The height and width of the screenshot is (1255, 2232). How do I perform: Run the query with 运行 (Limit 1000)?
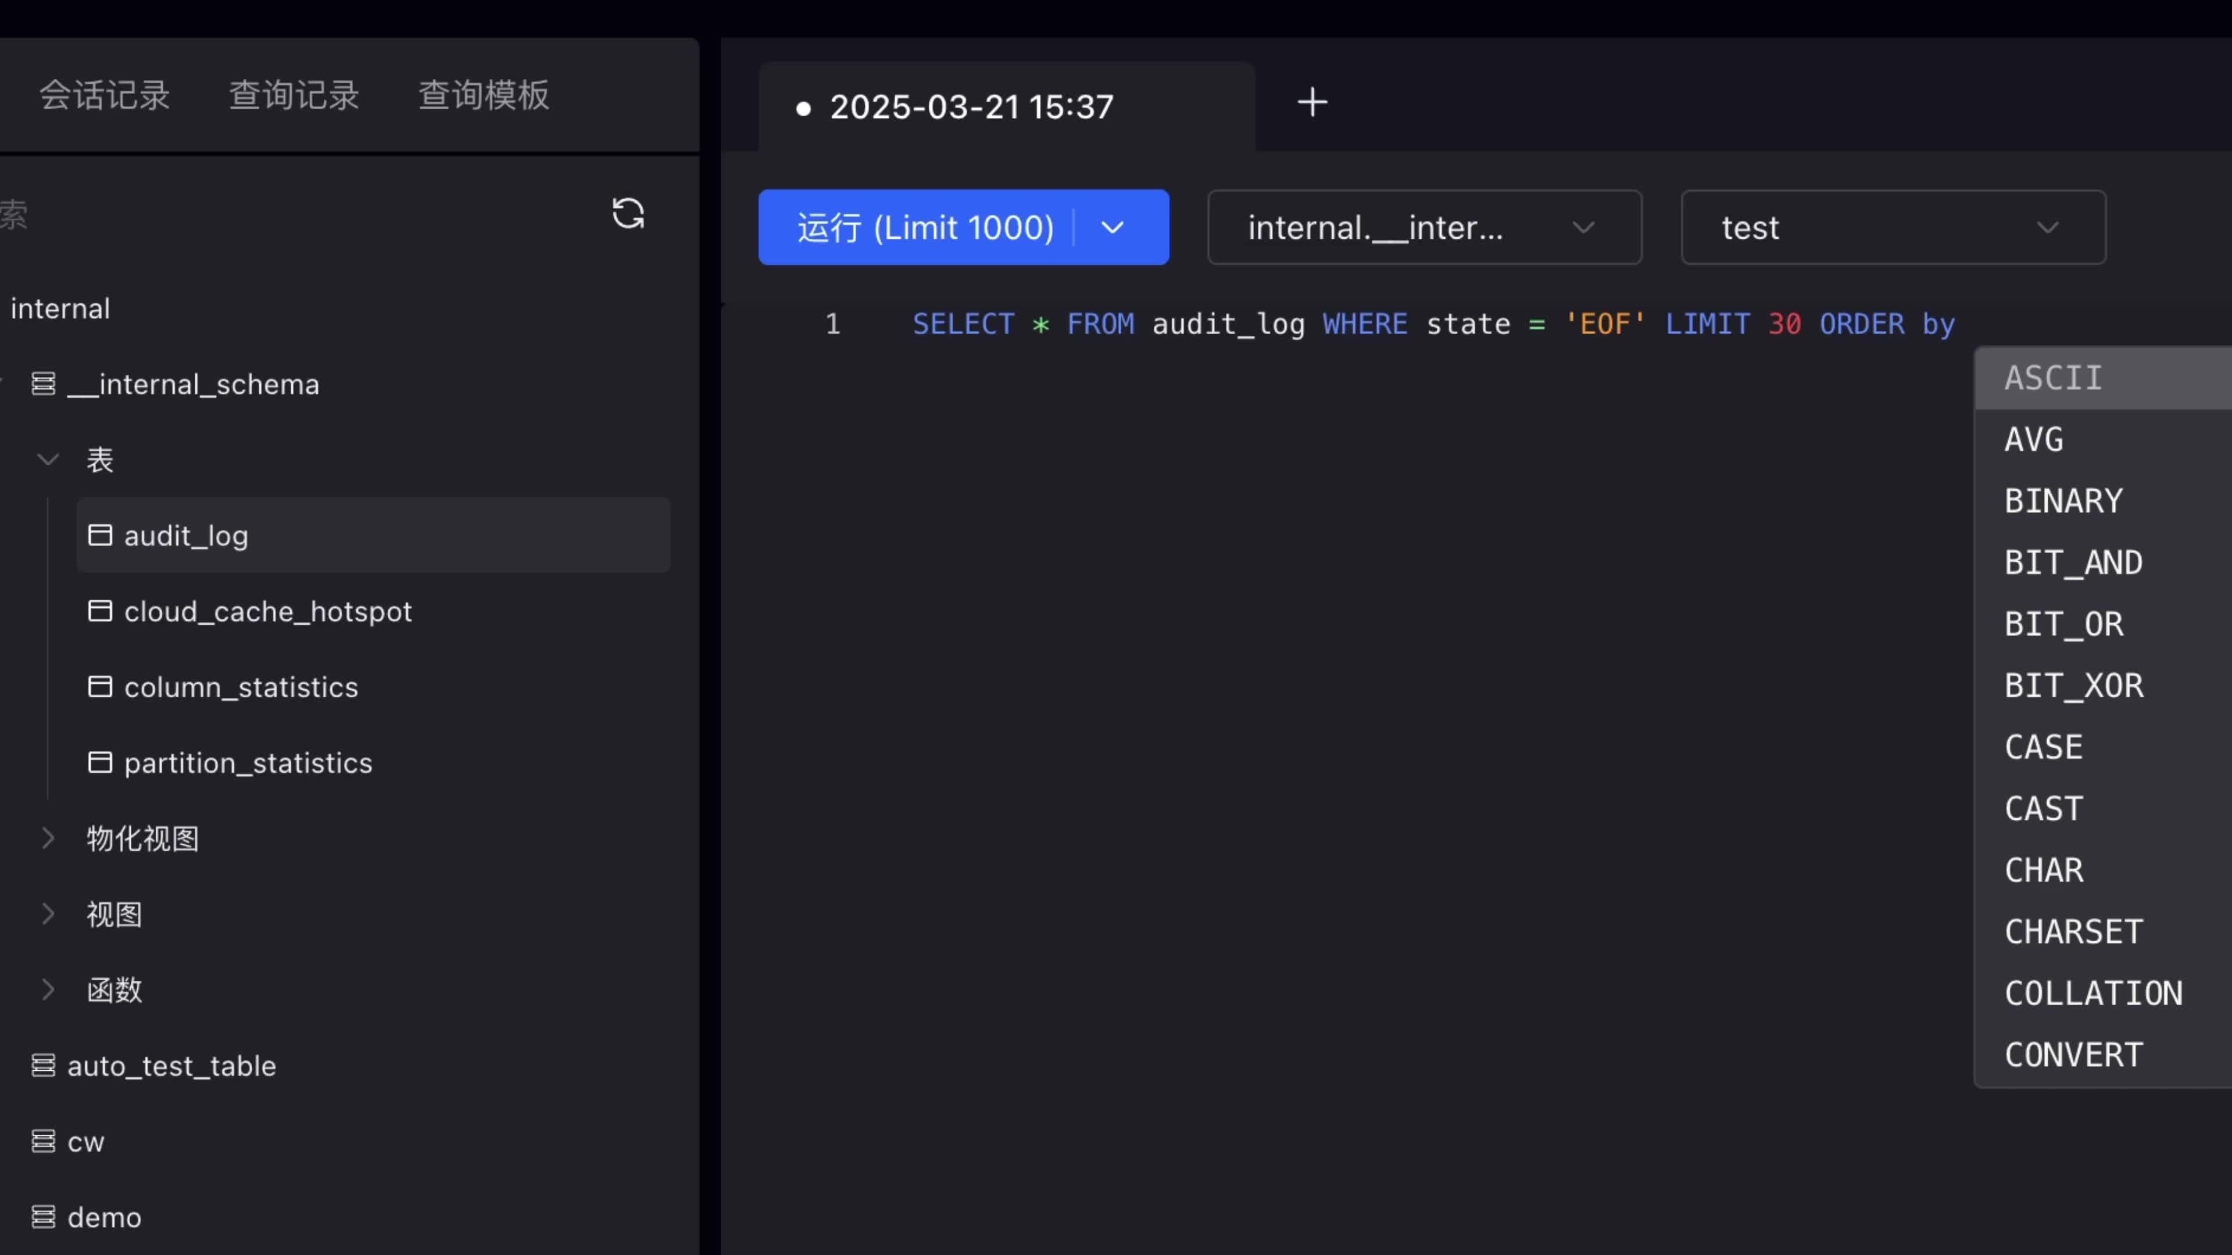925,228
